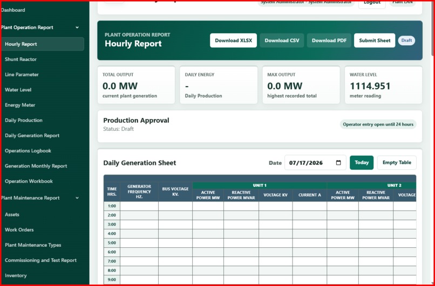The height and width of the screenshot is (286, 435).
Task: Click the Bus Voltage KV column header
Action: (x=175, y=192)
